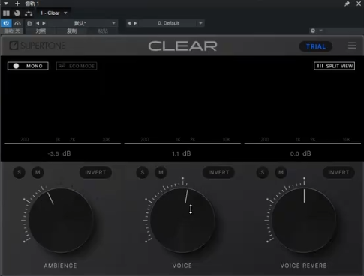Screen dimensions: 364x276
Task: Click the 自动:关 automation button
Action: point(12,31)
